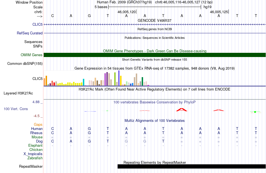Screen dimensions: 266x173
Task: Click the ---> sequence direction label
Action: tap(39, 16)
